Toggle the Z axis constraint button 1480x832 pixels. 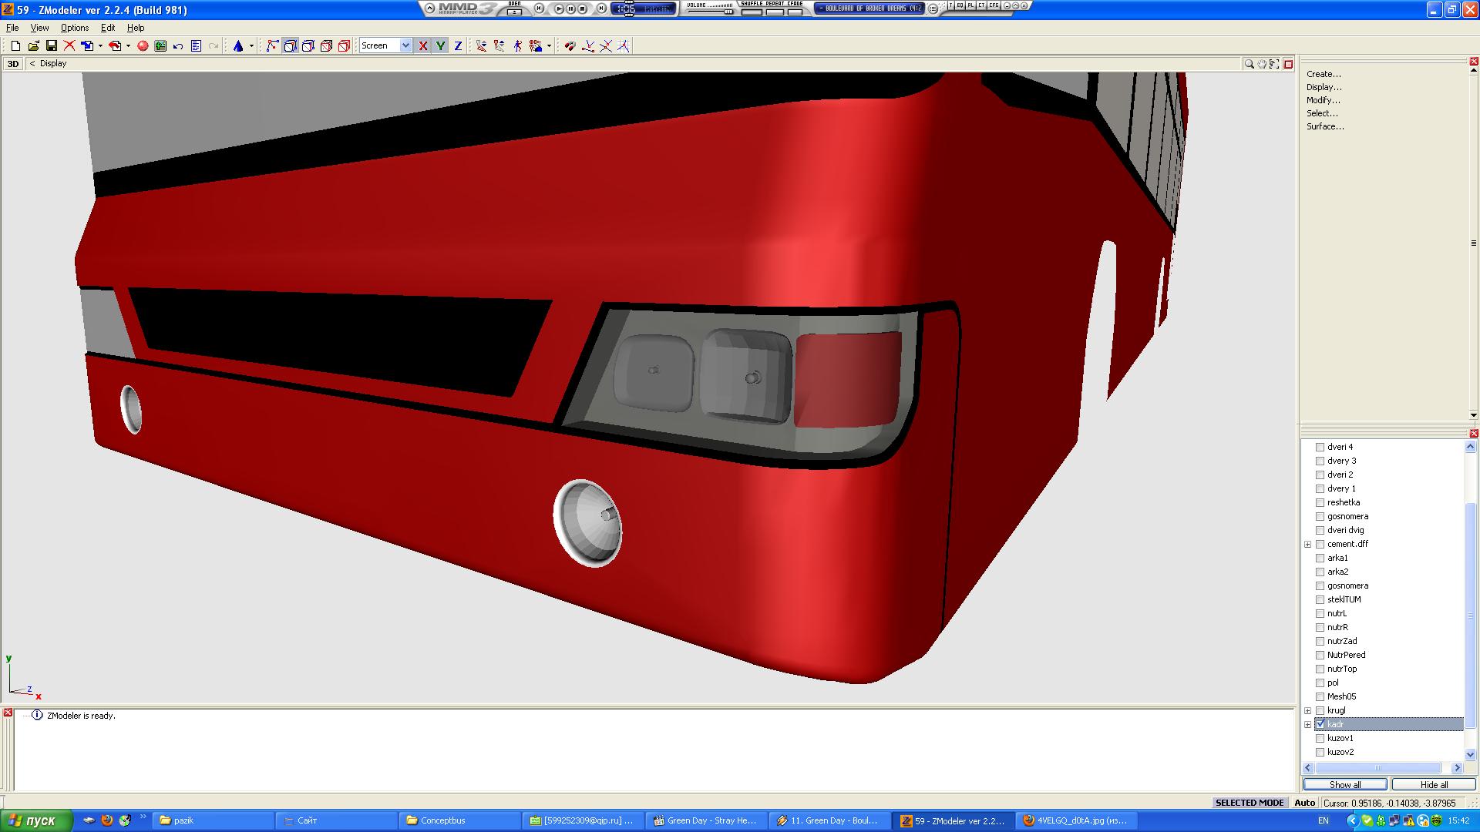[458, 46]
